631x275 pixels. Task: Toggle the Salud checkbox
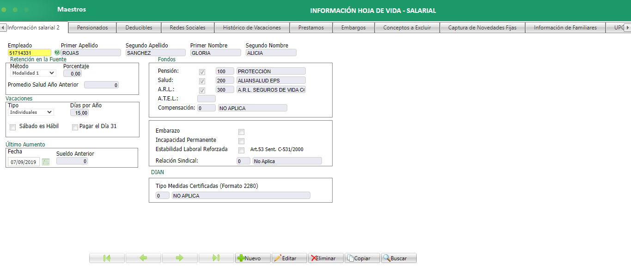pyautogui.click(x=202, y=81)
